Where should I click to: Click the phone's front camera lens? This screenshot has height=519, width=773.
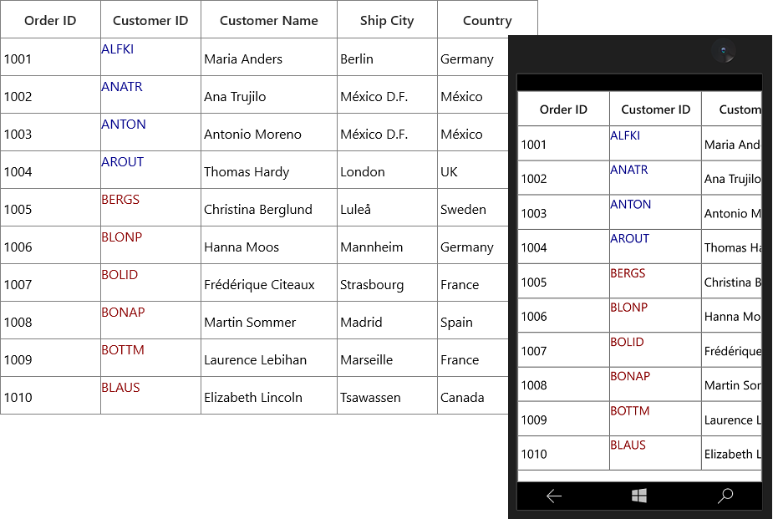723,50
